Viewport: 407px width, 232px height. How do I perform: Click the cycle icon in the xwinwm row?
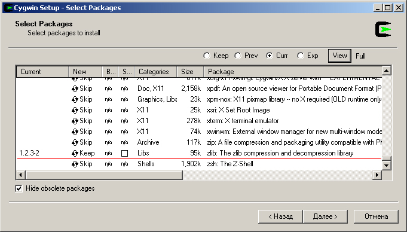click(x=75, y=132)
